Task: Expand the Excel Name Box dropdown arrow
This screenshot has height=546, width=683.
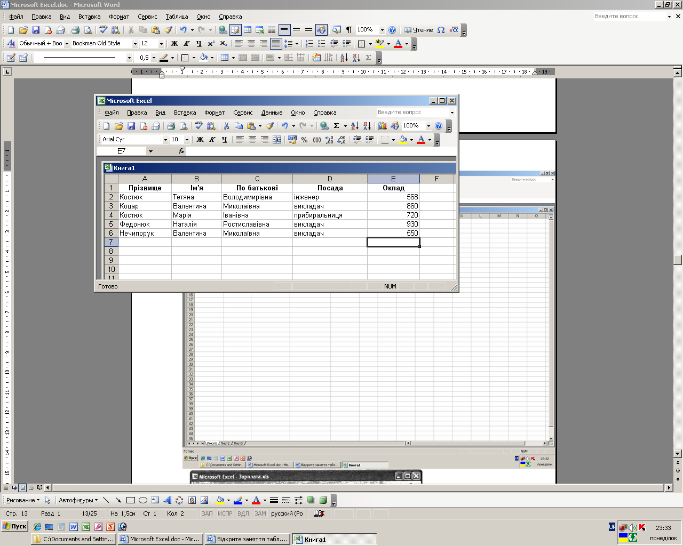Action: click(x=150, y=151)
